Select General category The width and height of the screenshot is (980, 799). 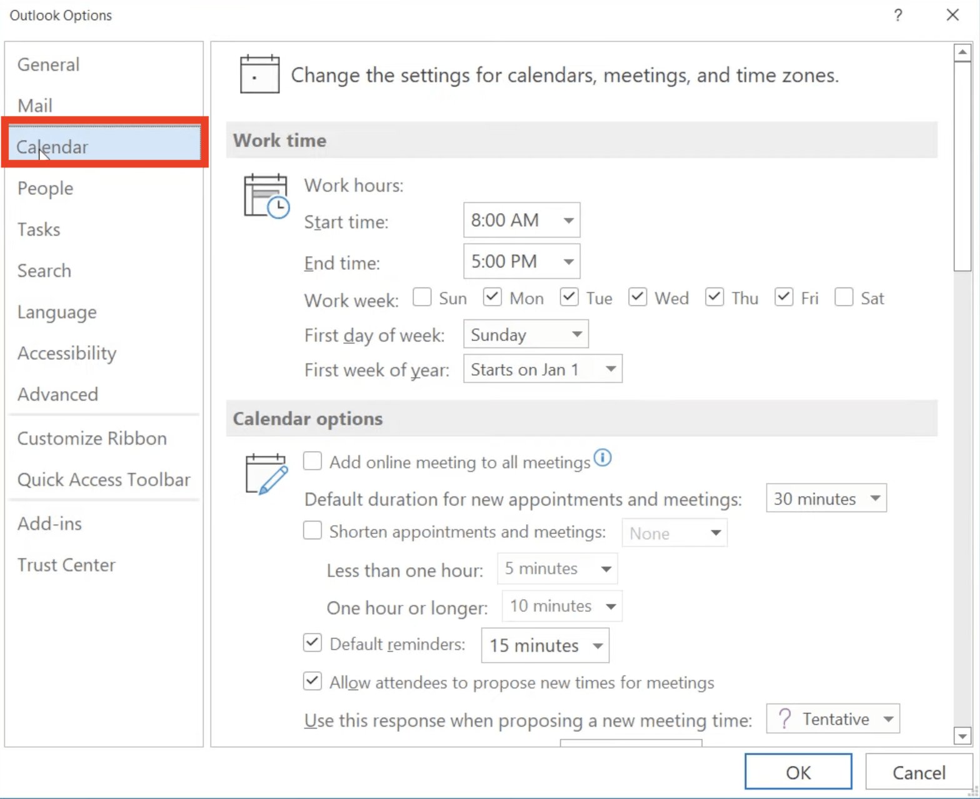[104, 64]
